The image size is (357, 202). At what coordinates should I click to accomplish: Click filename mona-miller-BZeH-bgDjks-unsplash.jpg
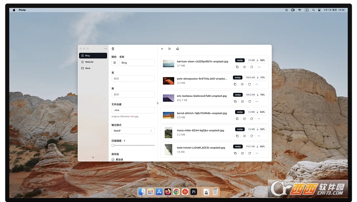coord(200,130)
